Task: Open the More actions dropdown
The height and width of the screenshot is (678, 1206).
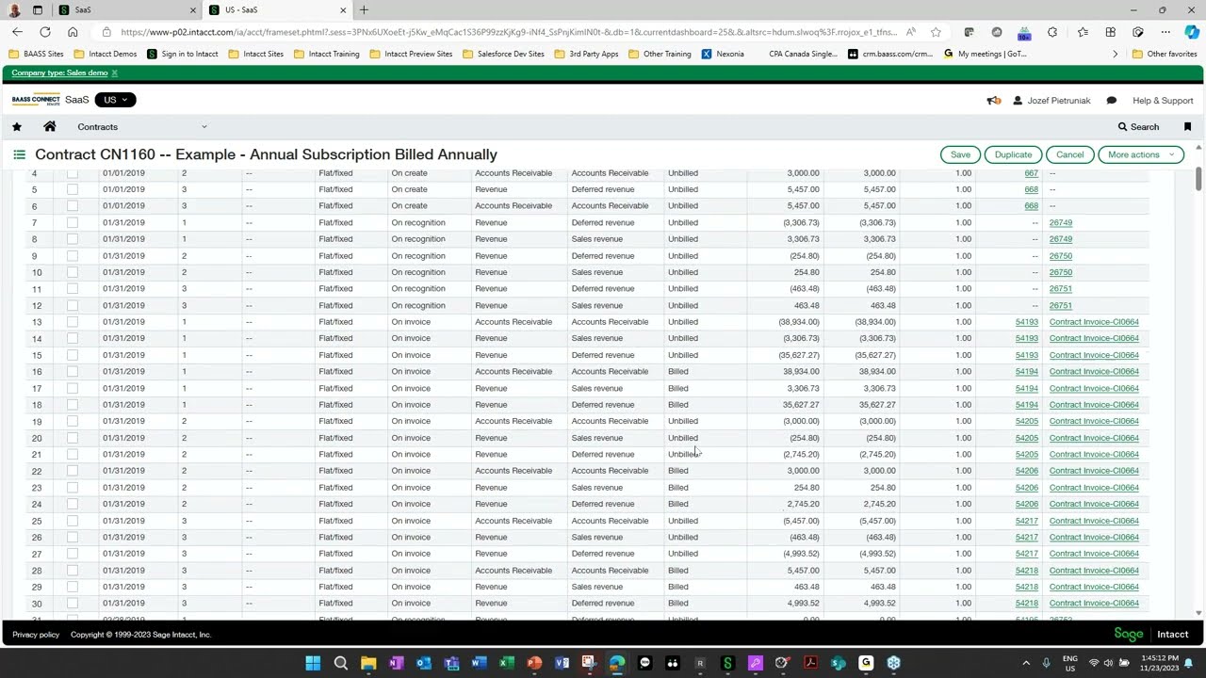Action: pyautogui.click(x=1141, y=154)
